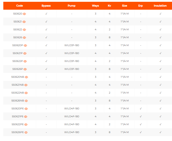
Task: Click the Bypass column header
Action: tap(46, 6)
